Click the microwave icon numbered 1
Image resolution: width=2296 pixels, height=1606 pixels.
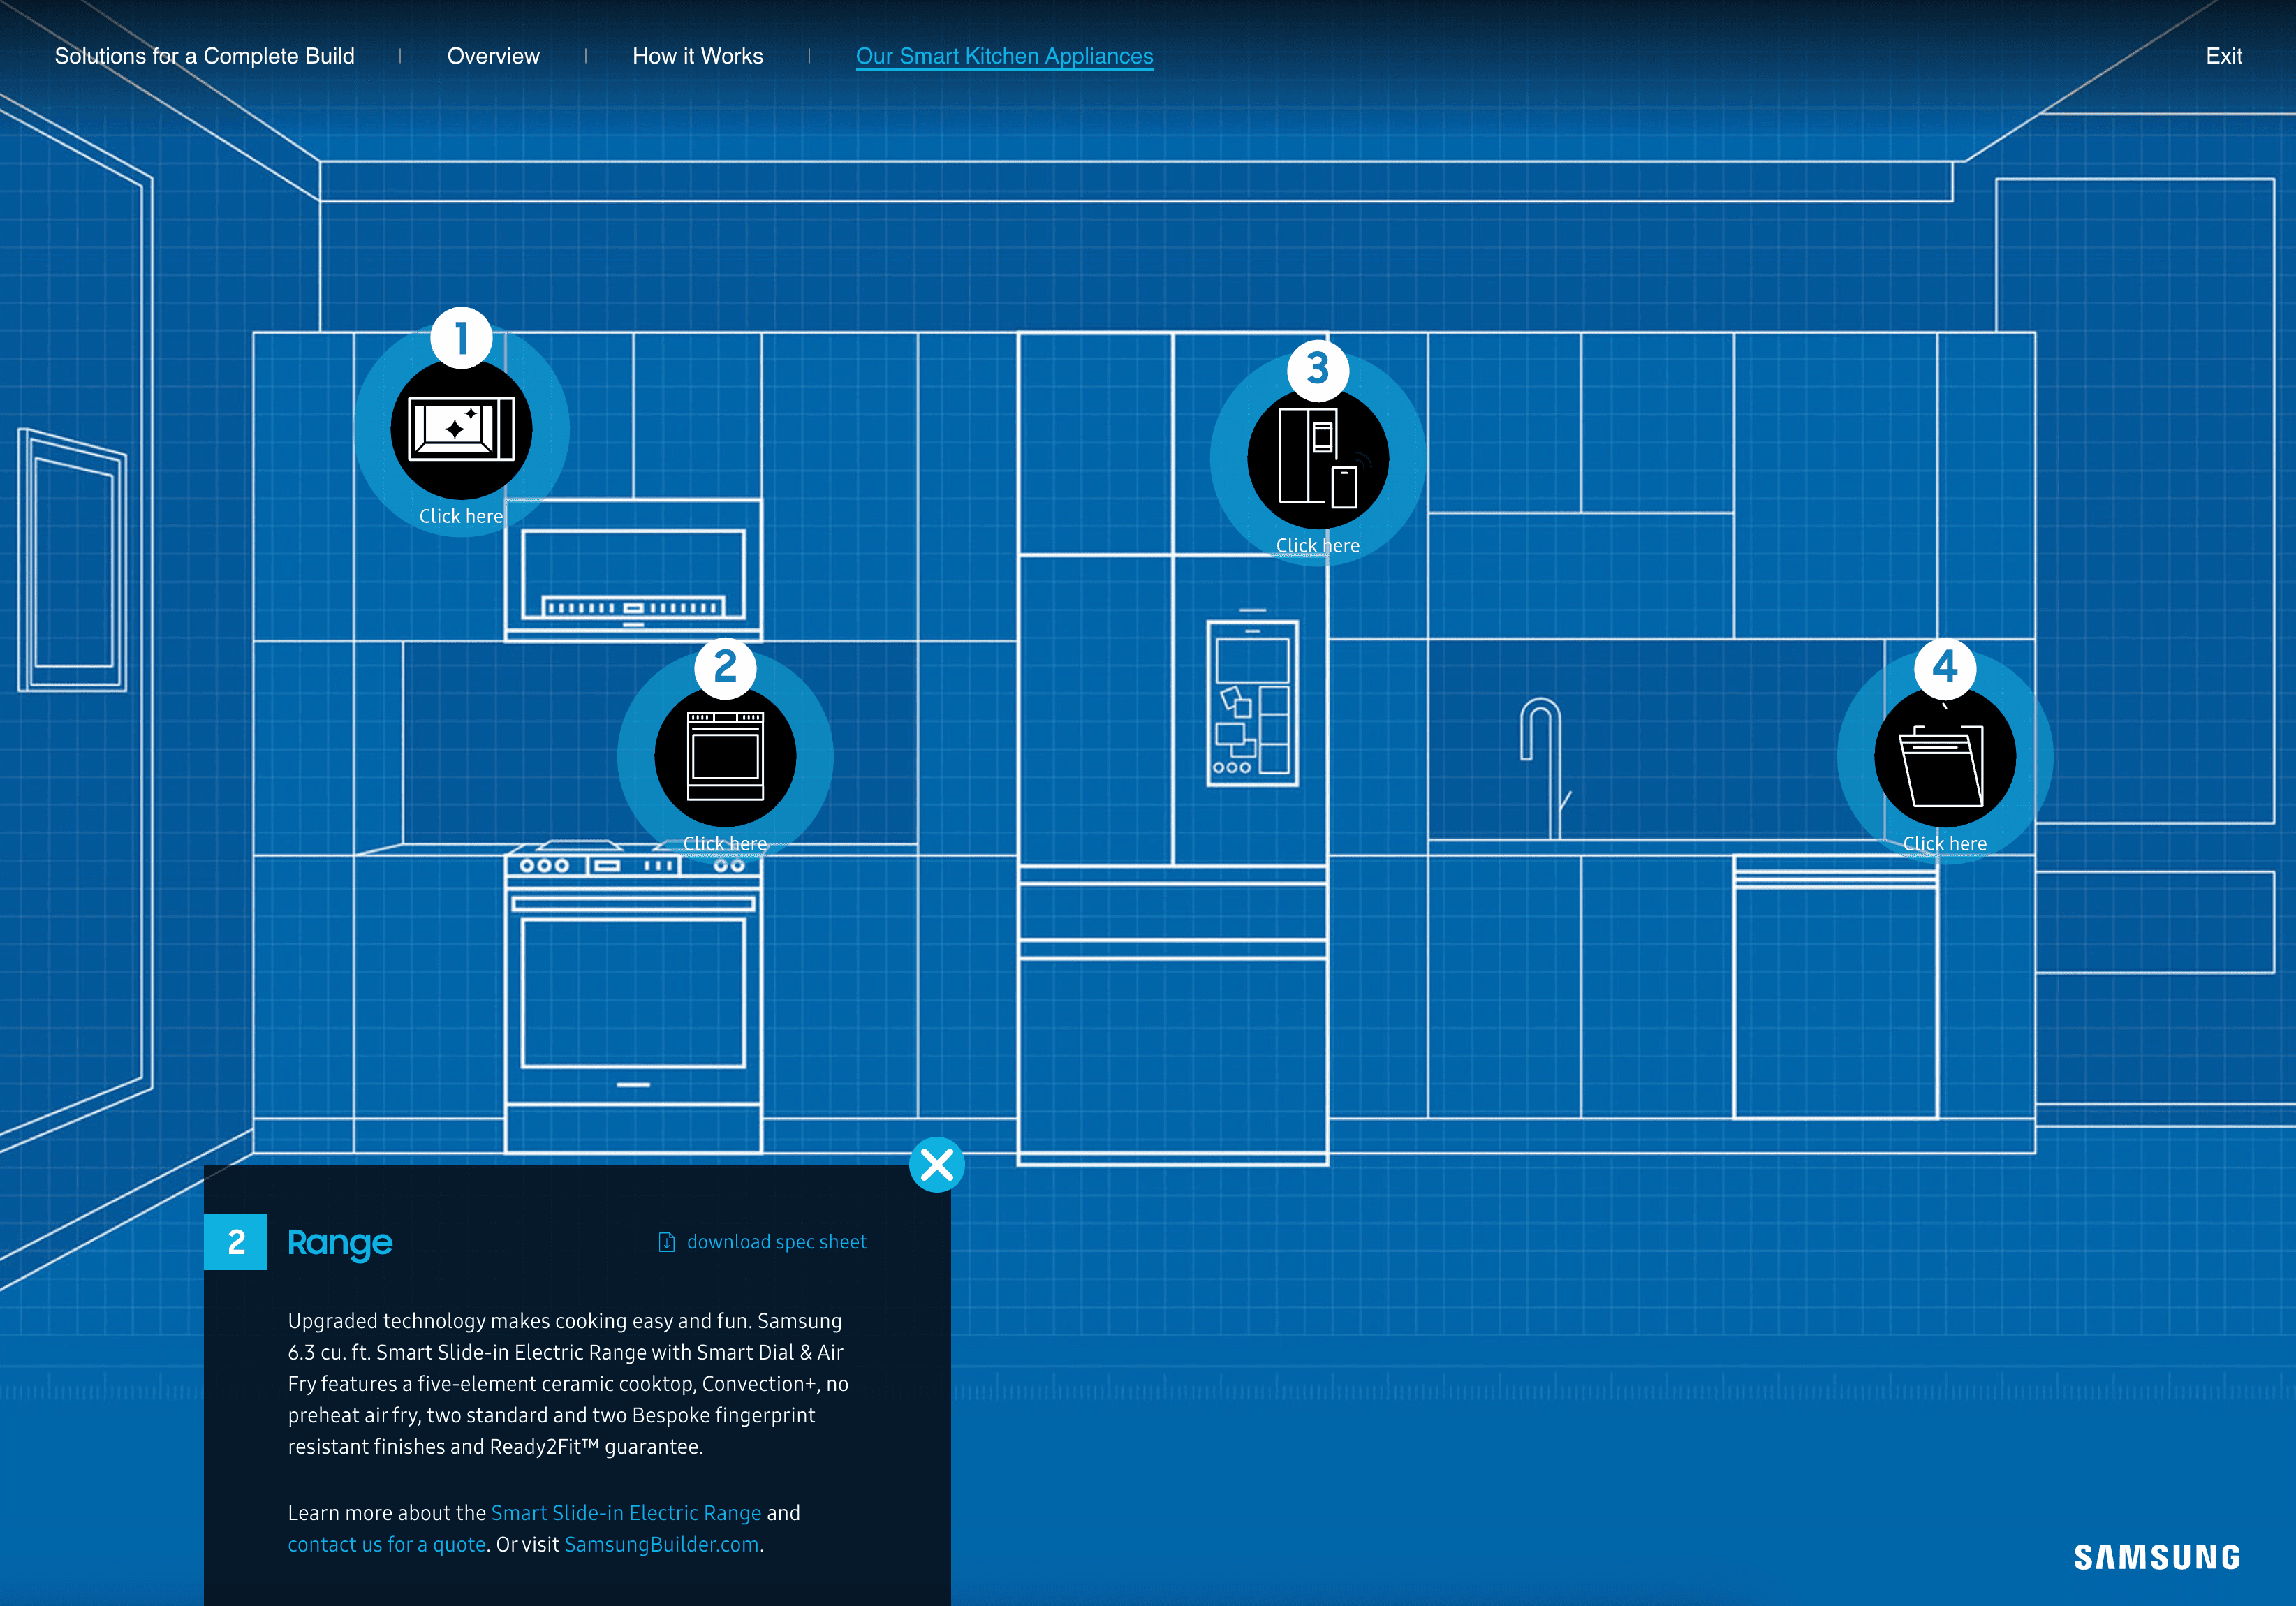coord(461,429)
